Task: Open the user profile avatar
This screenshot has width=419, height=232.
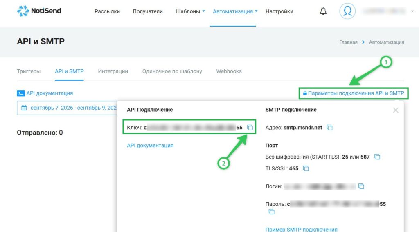Action: (x=347, y=11)
